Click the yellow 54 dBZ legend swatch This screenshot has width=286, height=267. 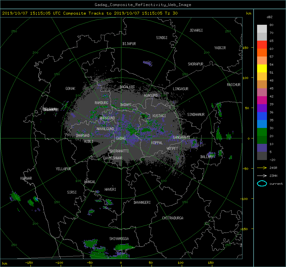click(x=262, y=68)
